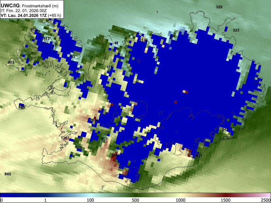The image size is (271, 203).
Task: Click the frost-level color scale bar
Action: pos(135,195)
